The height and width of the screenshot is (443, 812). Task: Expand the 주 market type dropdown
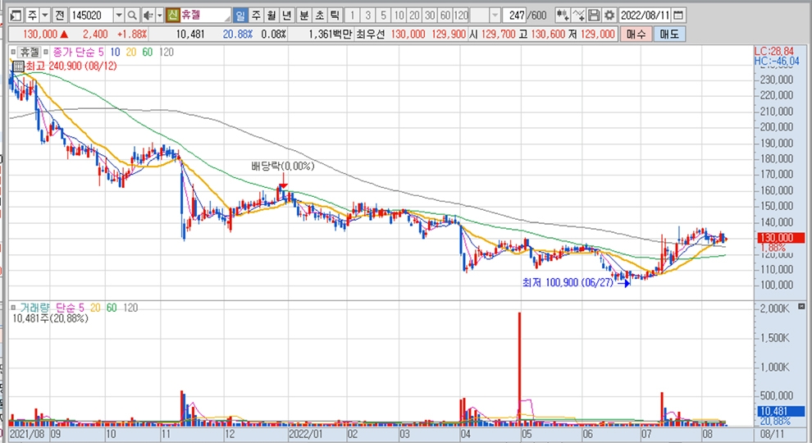point(44,16)
